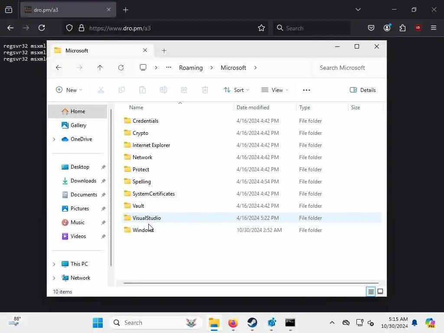Add a new Explorer tab
The height and width of the screenshot is (333, 444).
(x=164, y=51)
